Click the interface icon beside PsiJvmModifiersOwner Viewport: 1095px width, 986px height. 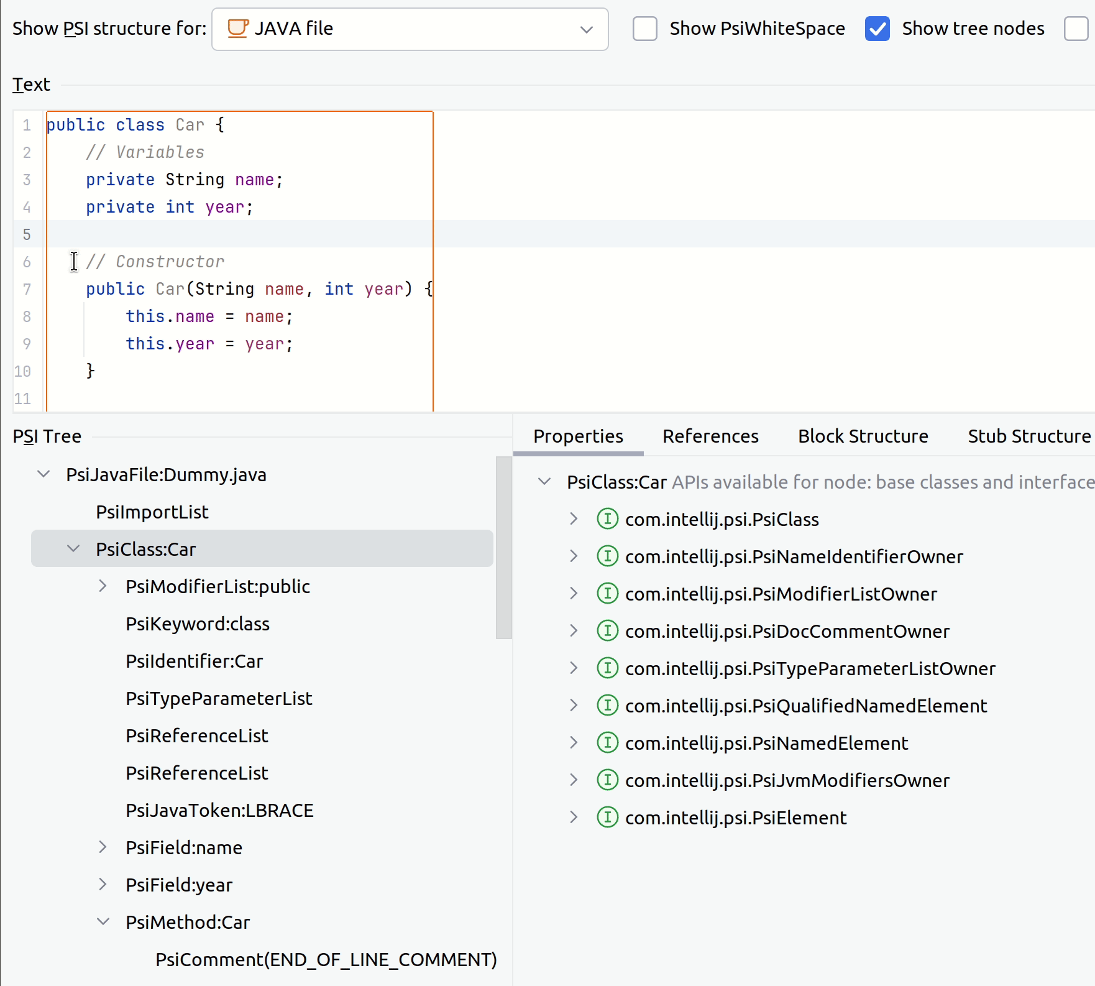coord(607,780)
